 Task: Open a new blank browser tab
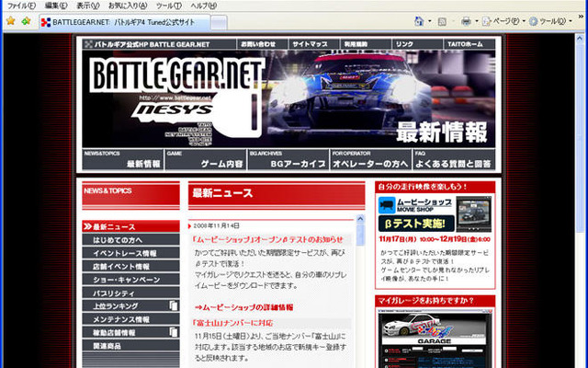[219, 22]
